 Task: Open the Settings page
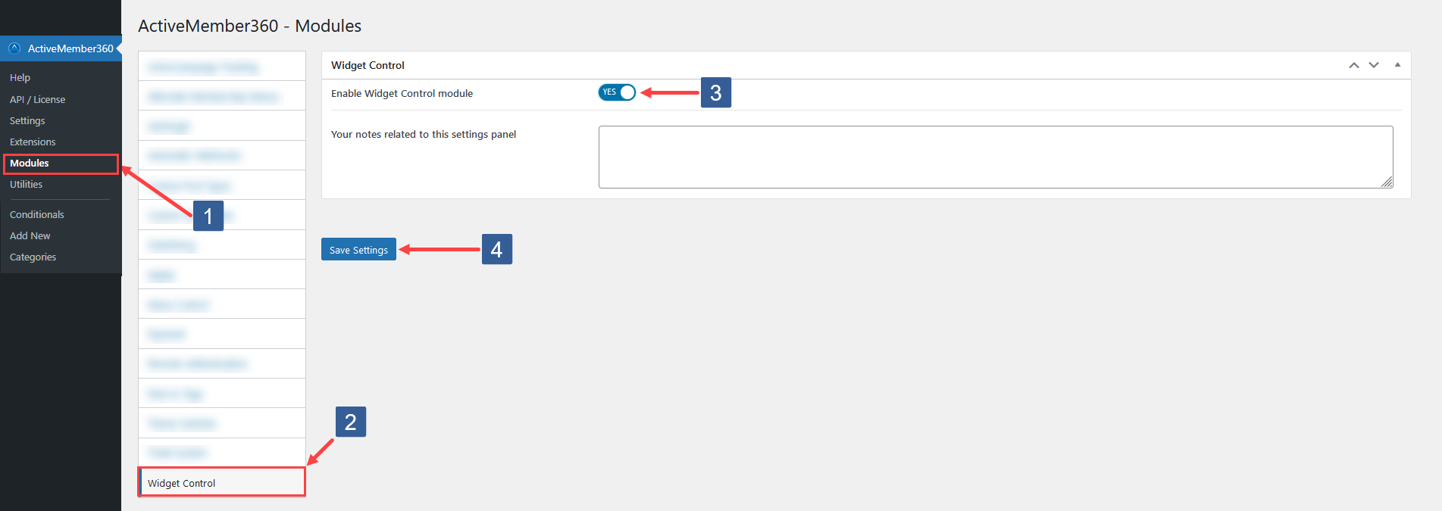click(x=27, y=120)
